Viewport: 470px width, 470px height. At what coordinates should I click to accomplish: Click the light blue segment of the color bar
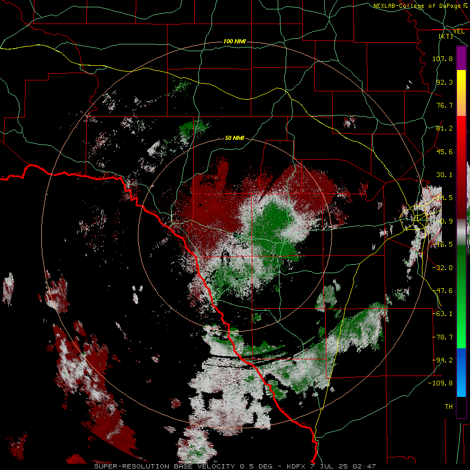(461, 386)
